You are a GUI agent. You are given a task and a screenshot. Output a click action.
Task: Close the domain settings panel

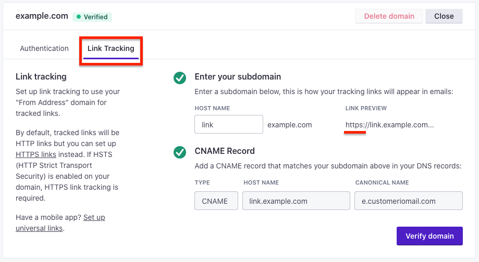pyautogui.click(x=444, y=16)
